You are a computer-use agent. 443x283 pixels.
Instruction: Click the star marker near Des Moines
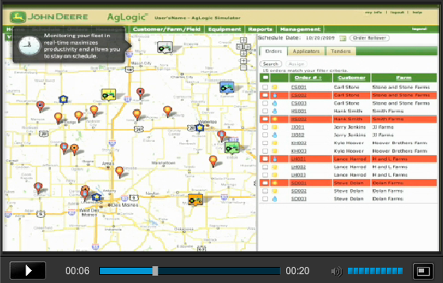(x=97, y=197)
